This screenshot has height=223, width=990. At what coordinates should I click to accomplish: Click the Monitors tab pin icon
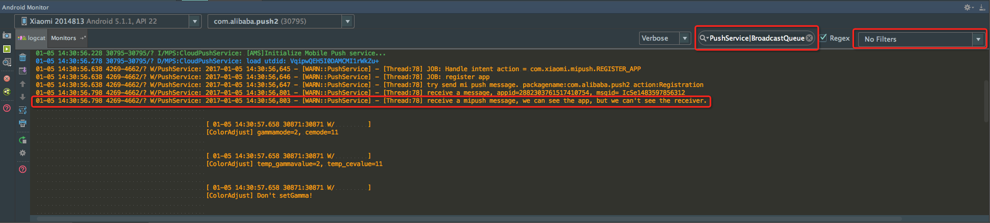(x=83, y=38)
